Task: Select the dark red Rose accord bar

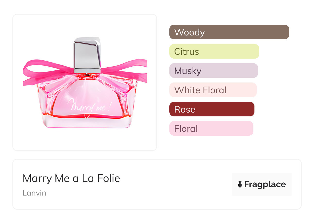Action: point(212,109)
